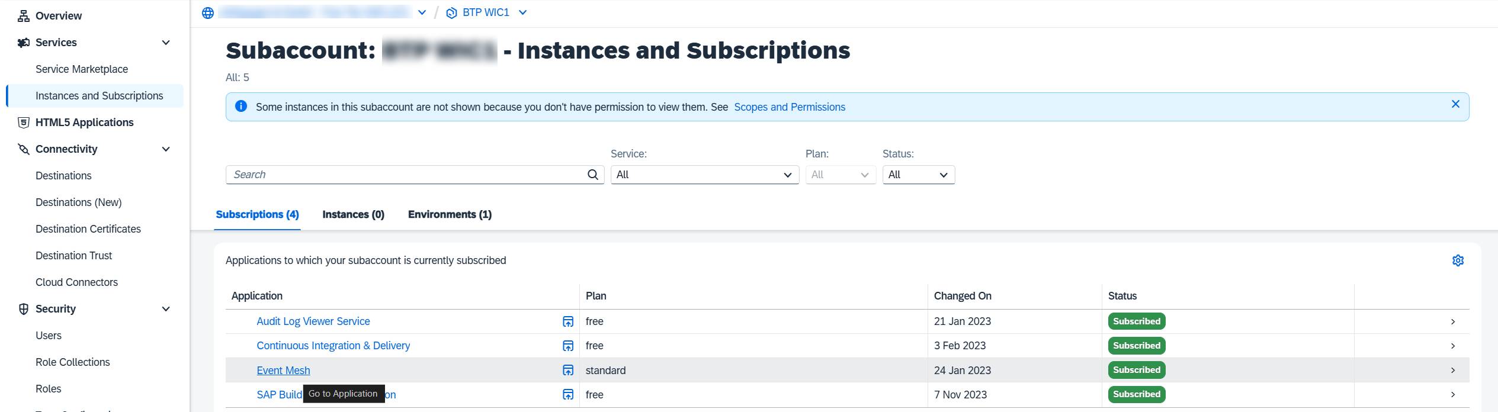Switch to the Environments (1) tab
1498x412 pixels.
point(450,214)
